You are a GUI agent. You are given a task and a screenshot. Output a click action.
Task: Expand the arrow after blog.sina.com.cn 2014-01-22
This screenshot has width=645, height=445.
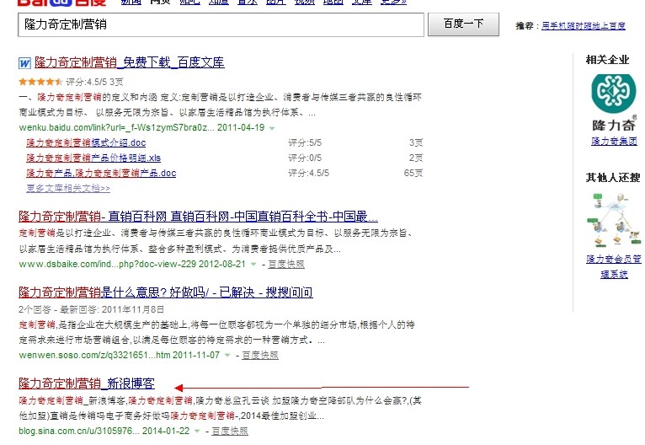click(197, 431)
